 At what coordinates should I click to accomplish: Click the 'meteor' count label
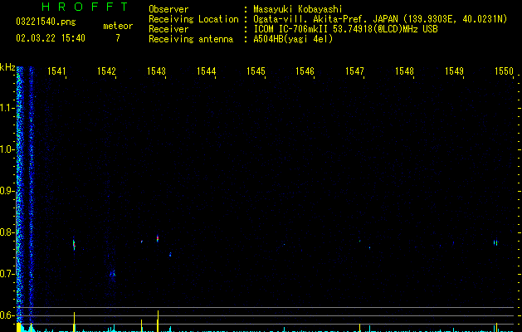118,26
